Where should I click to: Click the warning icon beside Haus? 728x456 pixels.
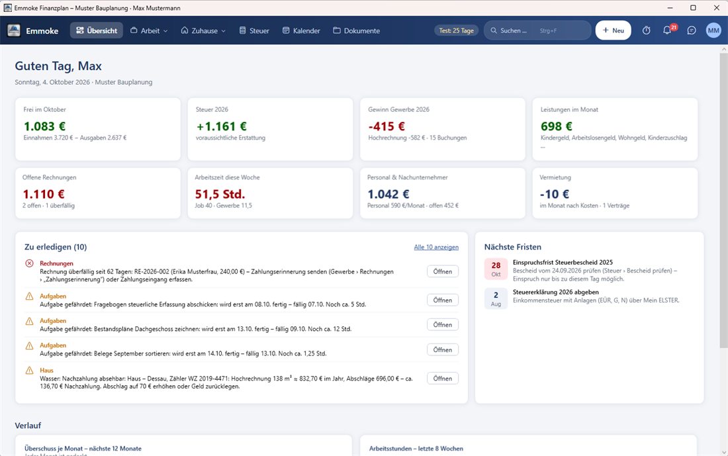tap(29, 370)
